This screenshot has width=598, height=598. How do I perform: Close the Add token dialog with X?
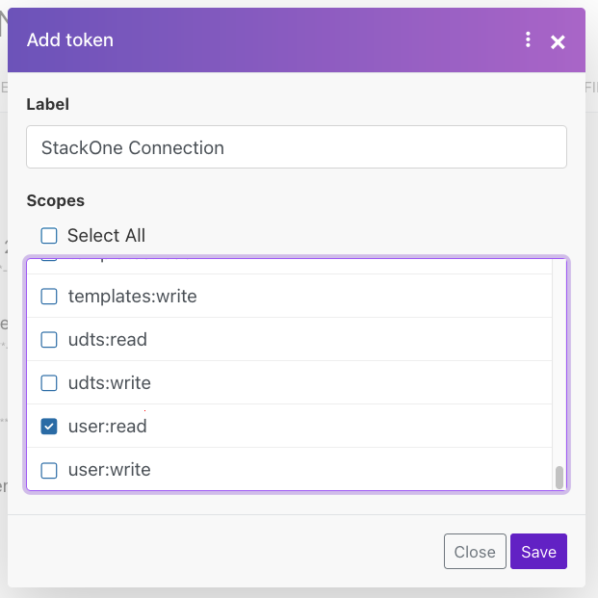558,42
